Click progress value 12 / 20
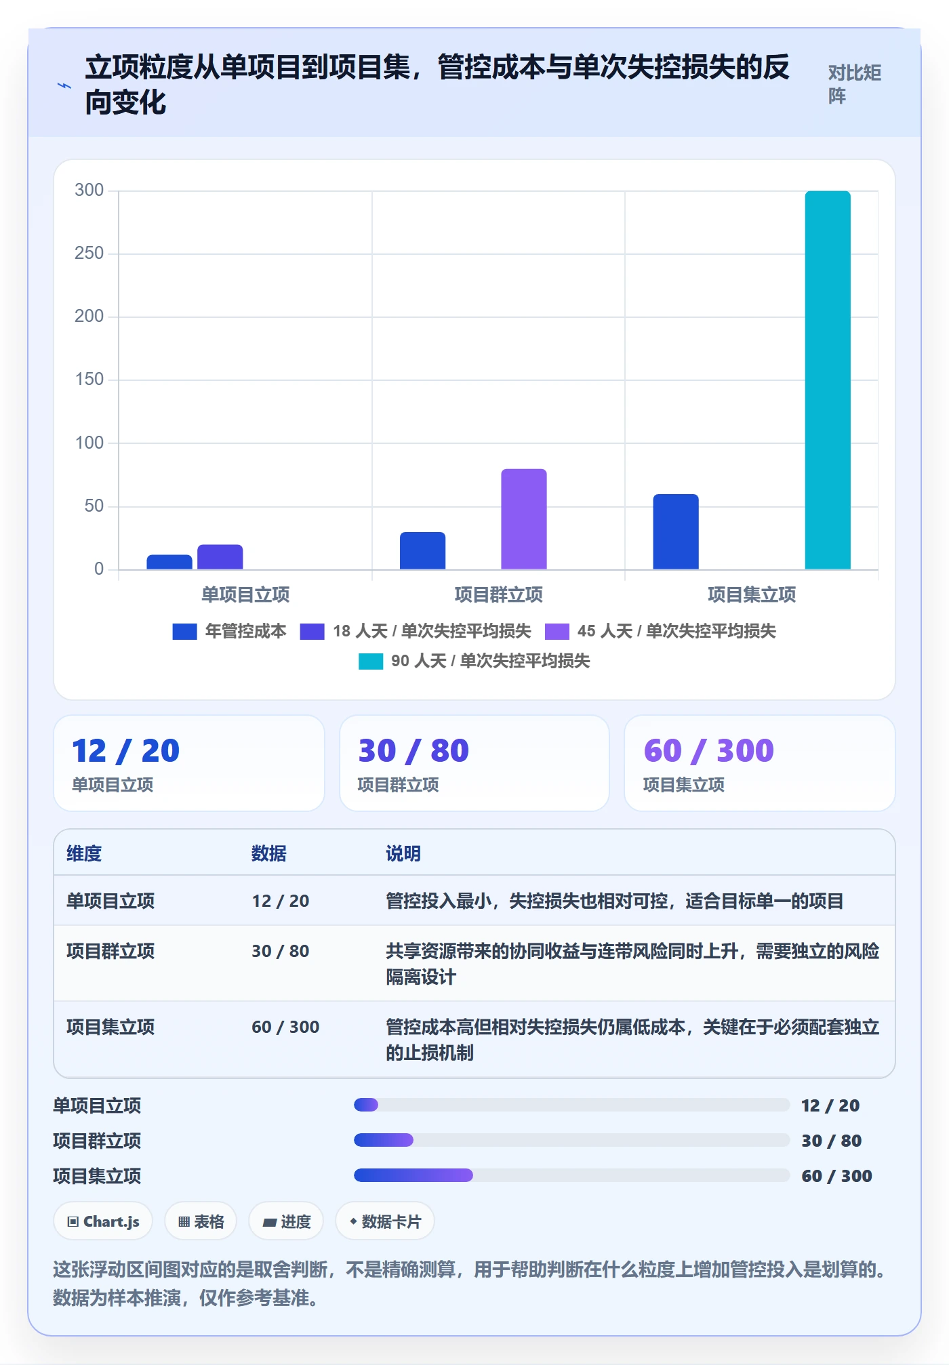Screen dimensions: 949x1365 (830, 1106)
